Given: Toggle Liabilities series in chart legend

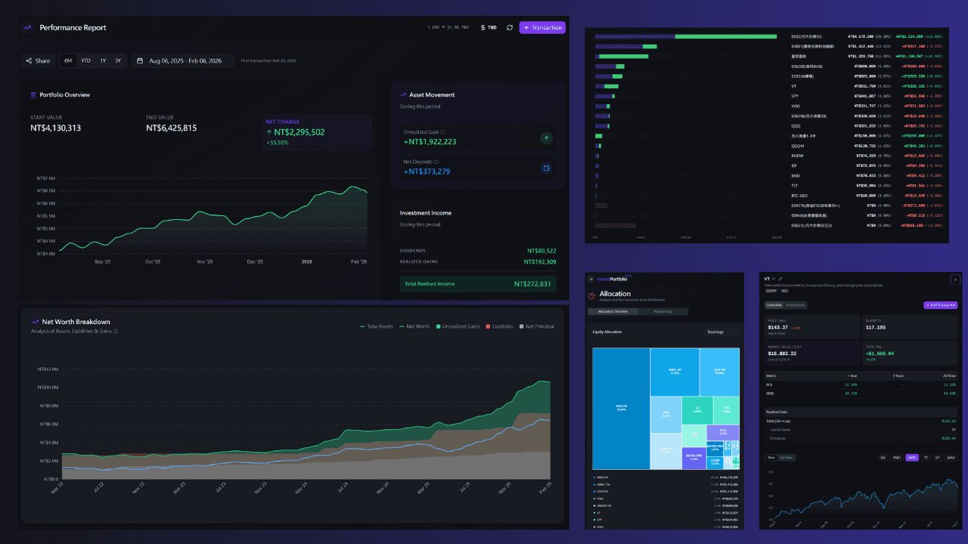Looking at the screenshot, I should pos(499,326).
